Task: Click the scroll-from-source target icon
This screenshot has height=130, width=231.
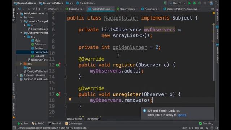Action: coord(29,9)
